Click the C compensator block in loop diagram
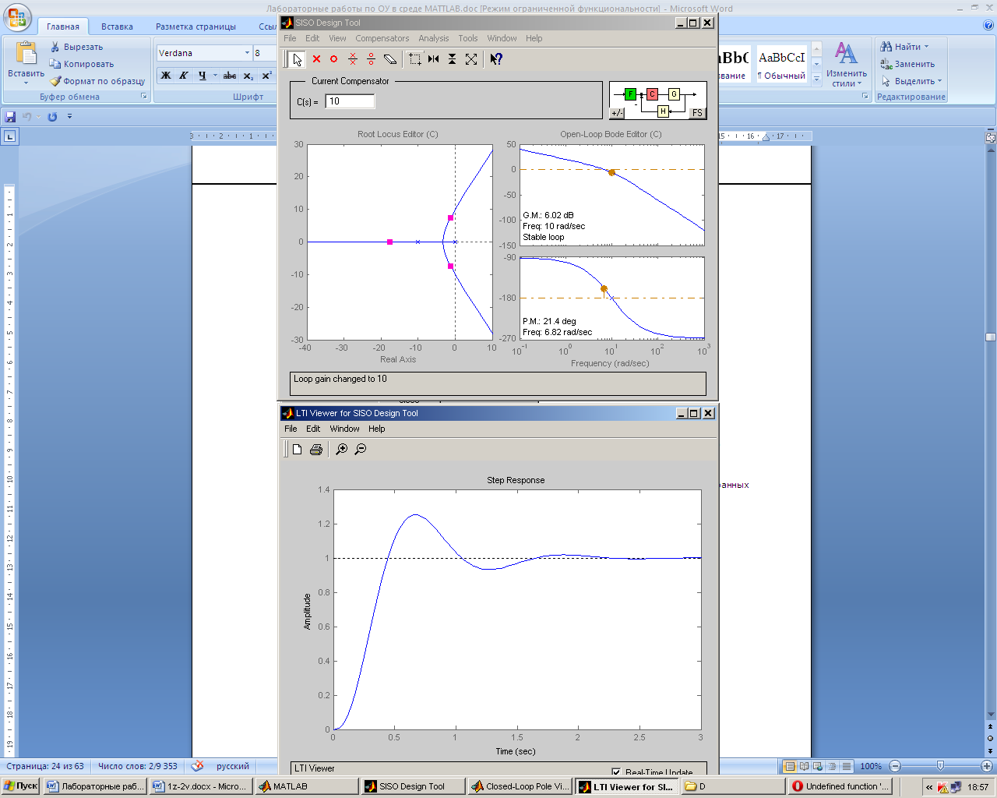The image size is (997, 798). pyautogui.click(x=652, y=94)
